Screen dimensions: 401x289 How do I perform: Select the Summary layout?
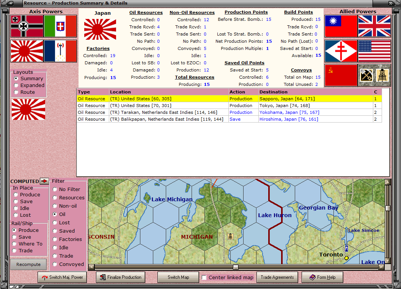coord(28,79)
